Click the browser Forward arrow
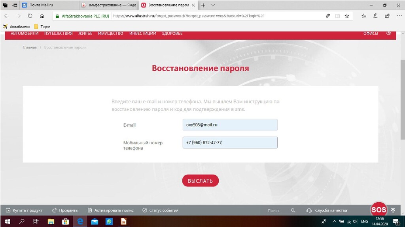405x227 pixels. (x=18, y=16)
